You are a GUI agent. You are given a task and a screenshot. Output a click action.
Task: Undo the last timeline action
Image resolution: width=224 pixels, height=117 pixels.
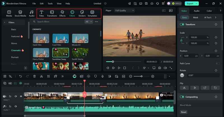point(20,76)
